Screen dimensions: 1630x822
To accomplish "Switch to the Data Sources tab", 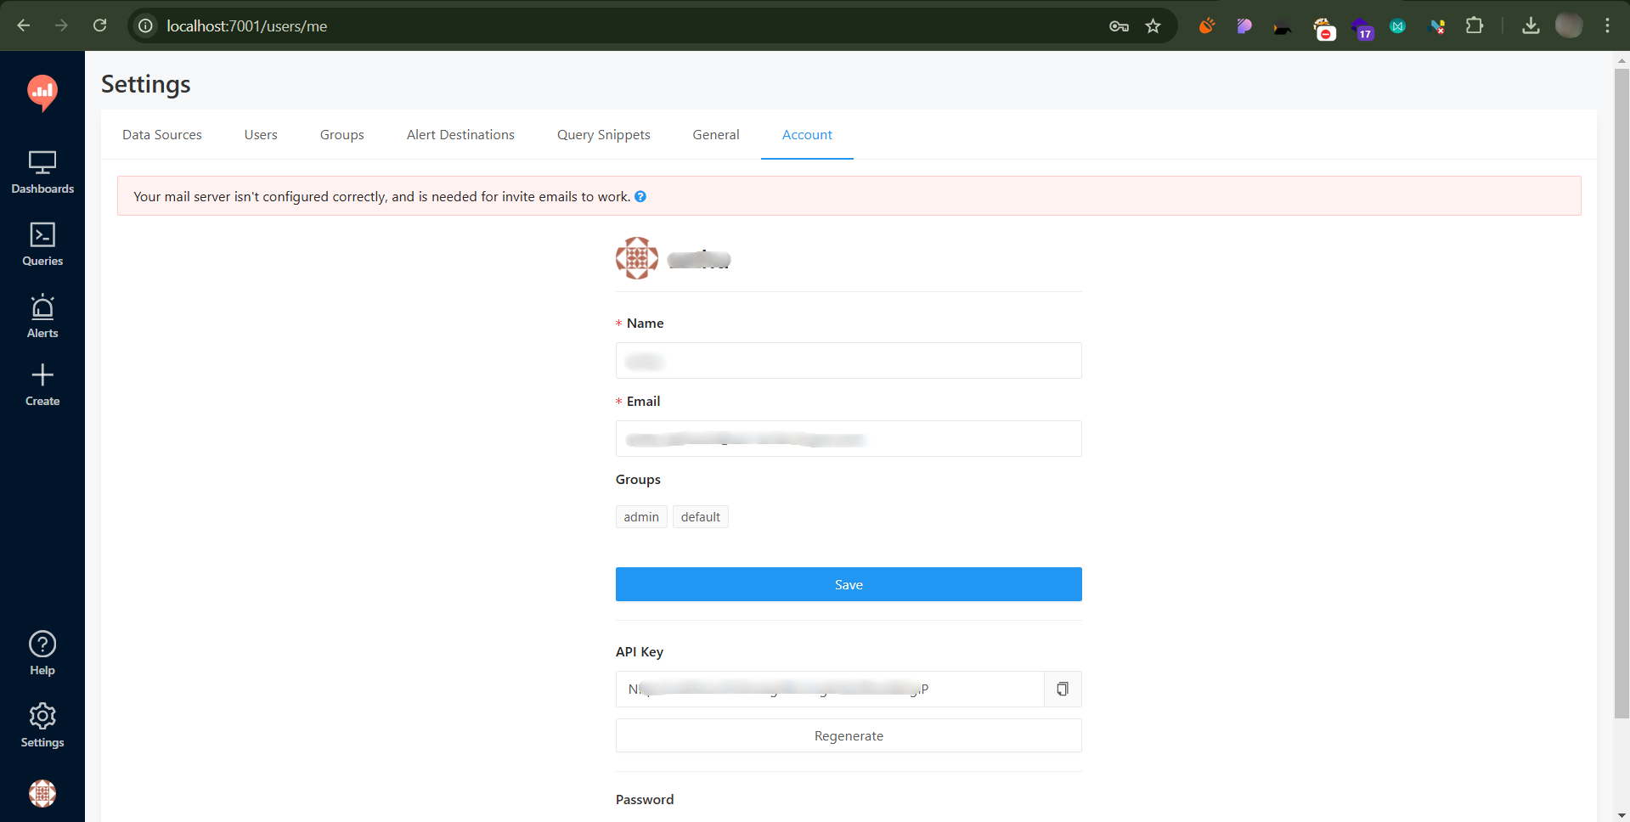I will pos(161,134).
